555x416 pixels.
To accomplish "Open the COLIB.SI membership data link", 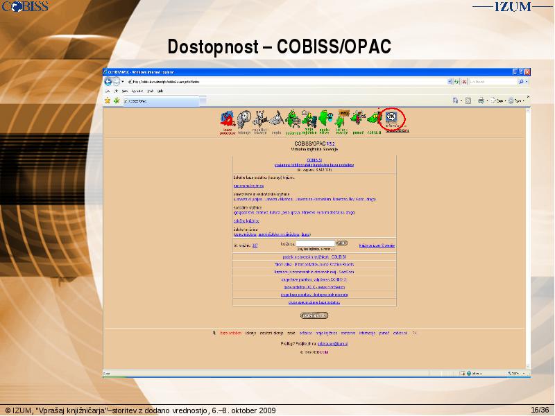I will (314, 257).
